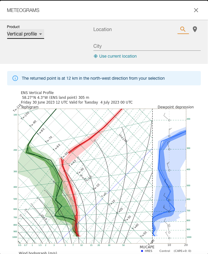The height and width of the screenshot is (254, 208).
Task: Close the Meteograms dialog
Action: [196, 10]
